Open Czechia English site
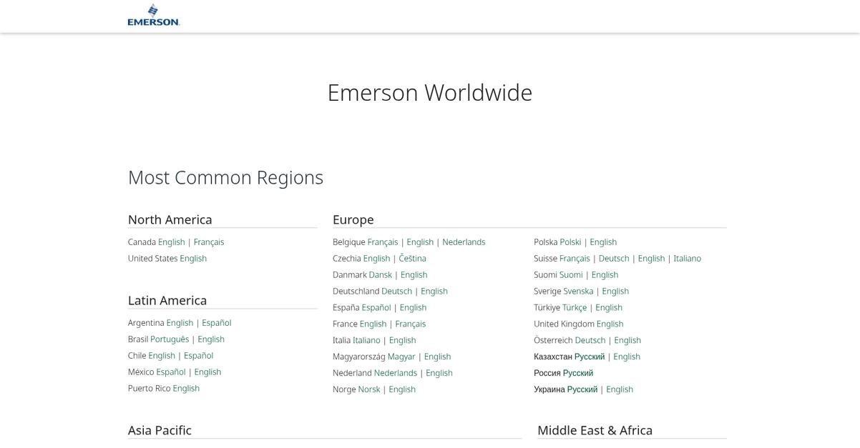The image size is (860, 448). click(x=377, y=259)
